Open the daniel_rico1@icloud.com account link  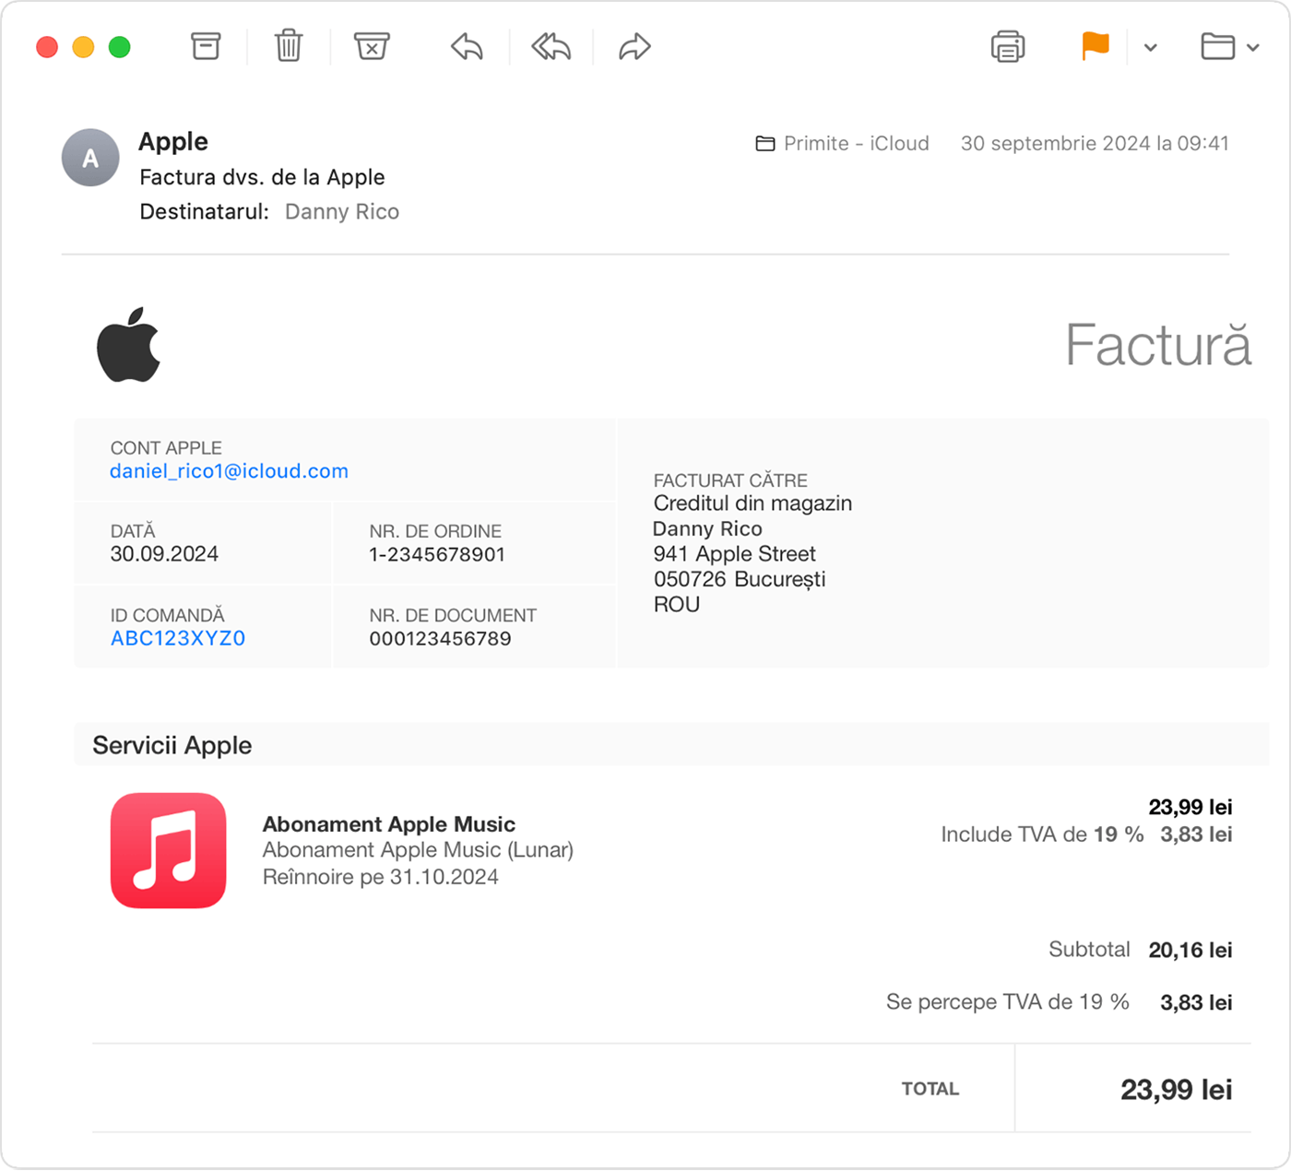[x=229, y=470]
